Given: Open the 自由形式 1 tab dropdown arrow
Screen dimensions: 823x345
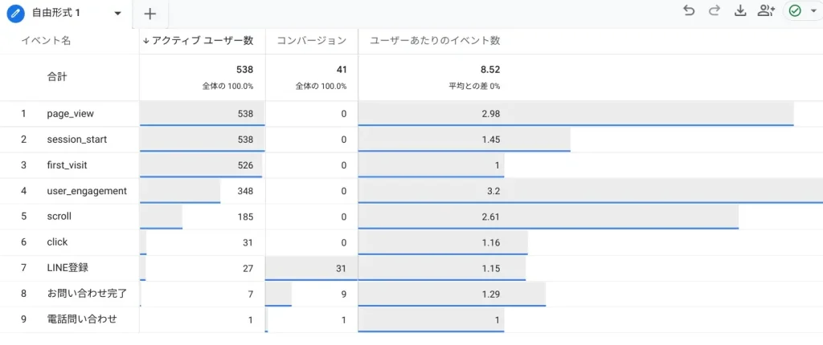Looking at the screenshot, I should pyautogui.click(x=117, y=14).
